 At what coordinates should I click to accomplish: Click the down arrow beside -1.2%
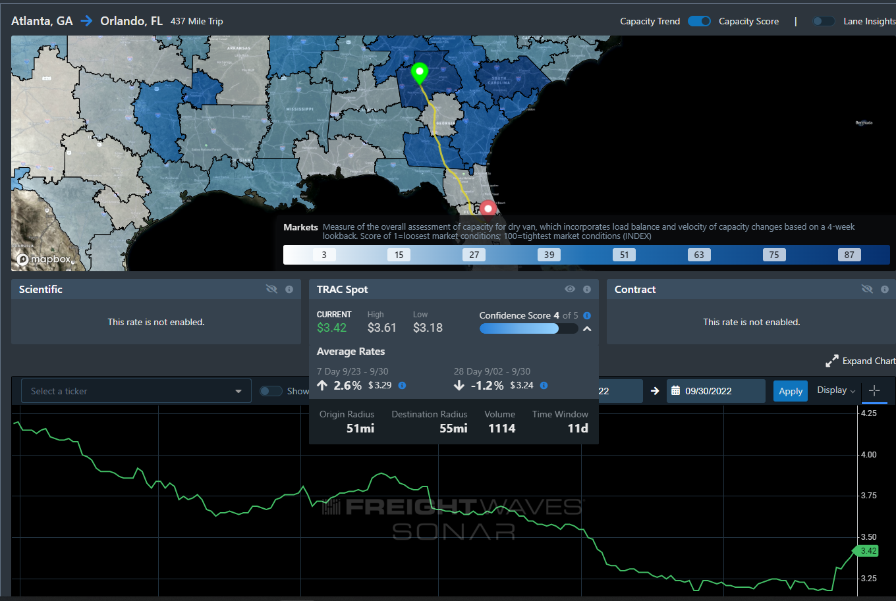pyautogui.click(x=459, y=386)
